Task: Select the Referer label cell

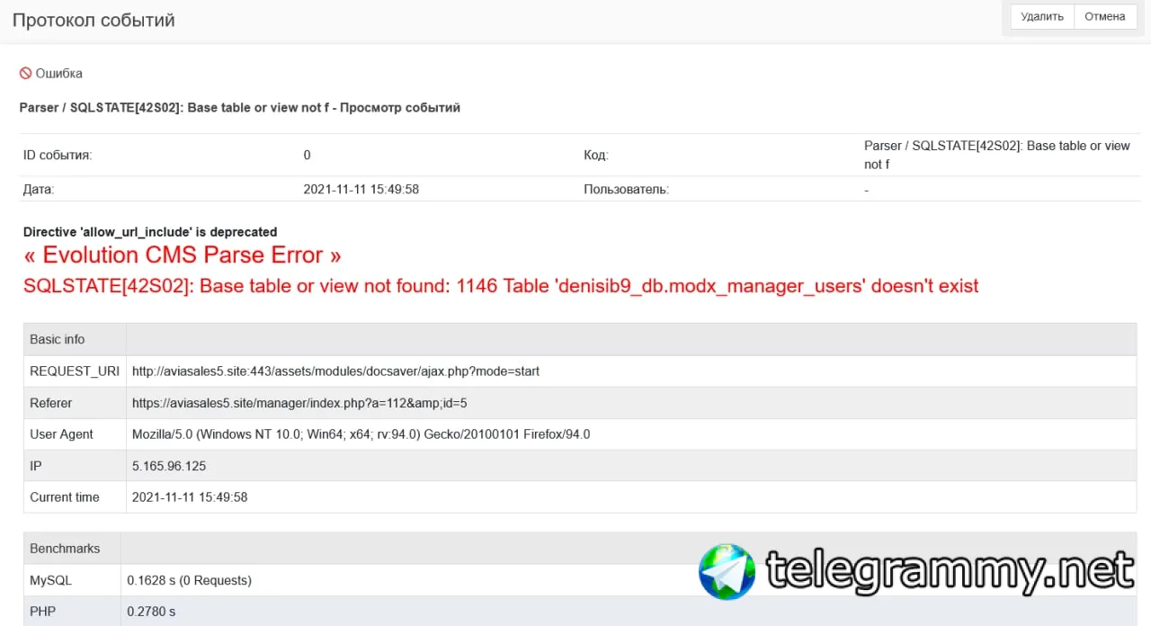Action: tap(75, 403)
